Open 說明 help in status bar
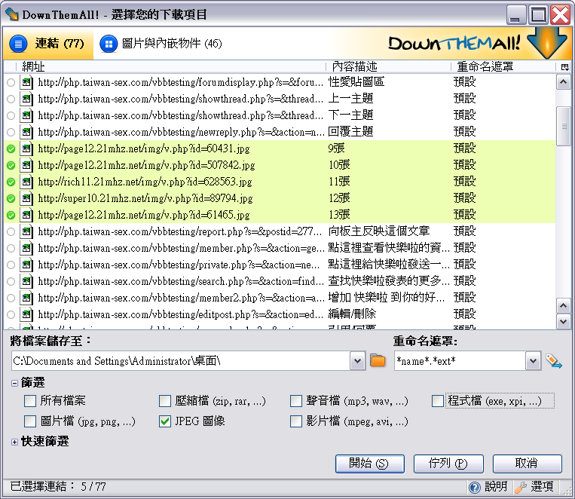This screenshot has width=575, height=499. click(488, 487)
